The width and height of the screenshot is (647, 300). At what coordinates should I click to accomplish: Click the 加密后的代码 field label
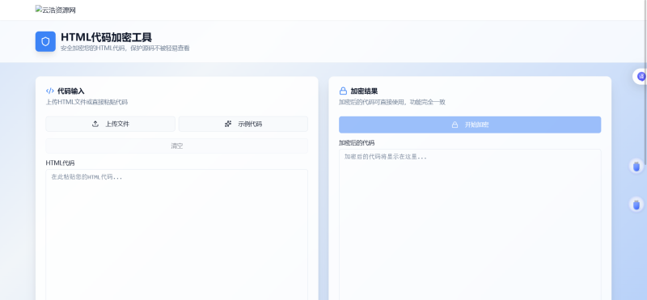pos(357,143)
